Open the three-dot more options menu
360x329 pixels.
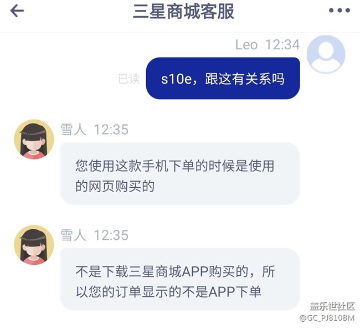pos(340,11)
